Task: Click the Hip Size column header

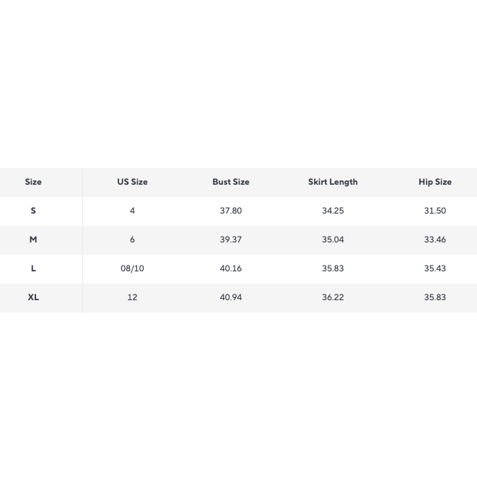Action: (x=435, y=182)
